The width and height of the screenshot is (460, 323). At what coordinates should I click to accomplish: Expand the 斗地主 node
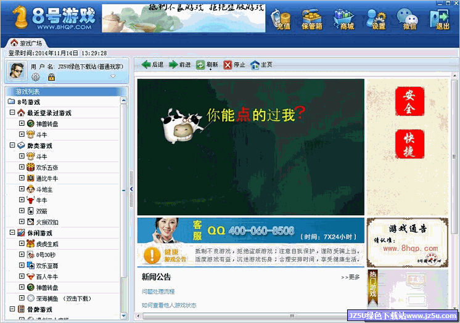click(x=22, y=189)
